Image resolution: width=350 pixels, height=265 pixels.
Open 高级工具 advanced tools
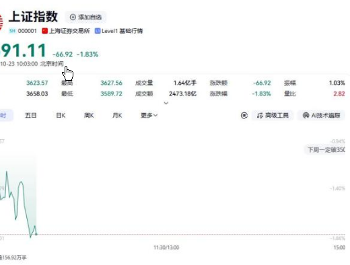tap(273, 116)
